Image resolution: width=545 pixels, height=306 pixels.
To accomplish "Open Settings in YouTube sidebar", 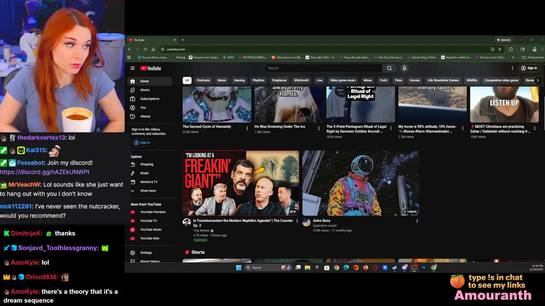I will [151, 253].
